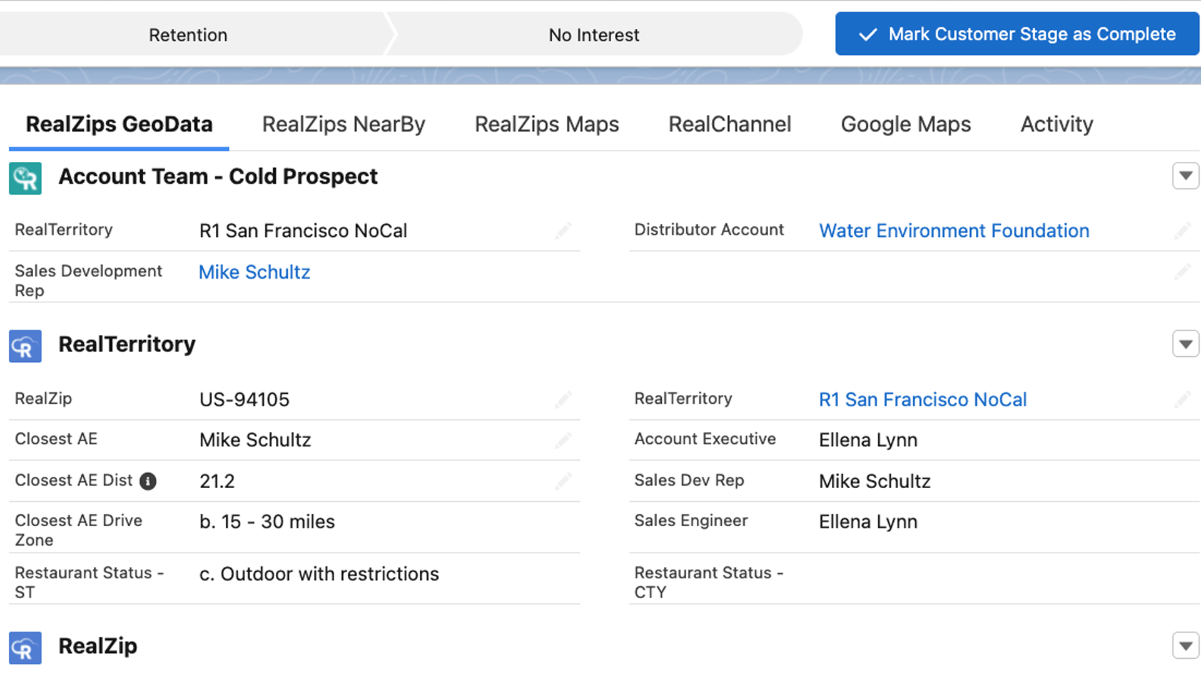The width and height of the screenshot is (1201, 675).
Task: Open the Activity tab
Action: click(1057, 124)
